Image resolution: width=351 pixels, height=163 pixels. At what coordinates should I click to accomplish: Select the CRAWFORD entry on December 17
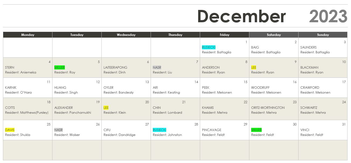tap(310, 88)
